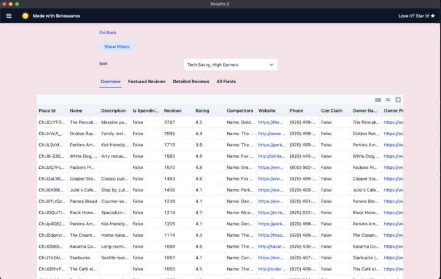This screenshot has height=279, width=441.
Task: Click the keyboard shortcuts table icon
Action: (378, 100)
